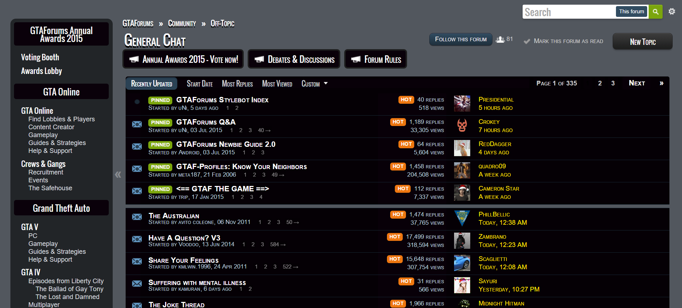Open the Grand Theft Auto section header
This screenshot has height=308, width=682.
tap(61, 208)
